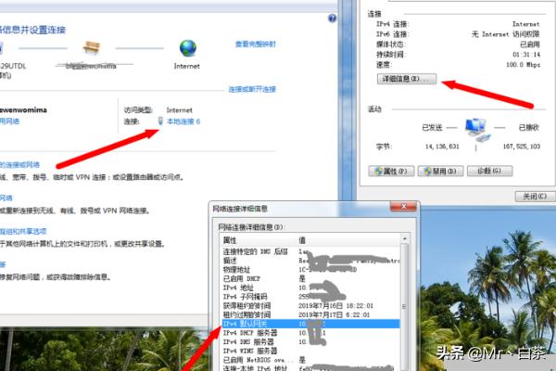Screen dimensions: 556x371
Task: Click the two-computers activity icon in status dialog
Action: click(x=477, y=130)
